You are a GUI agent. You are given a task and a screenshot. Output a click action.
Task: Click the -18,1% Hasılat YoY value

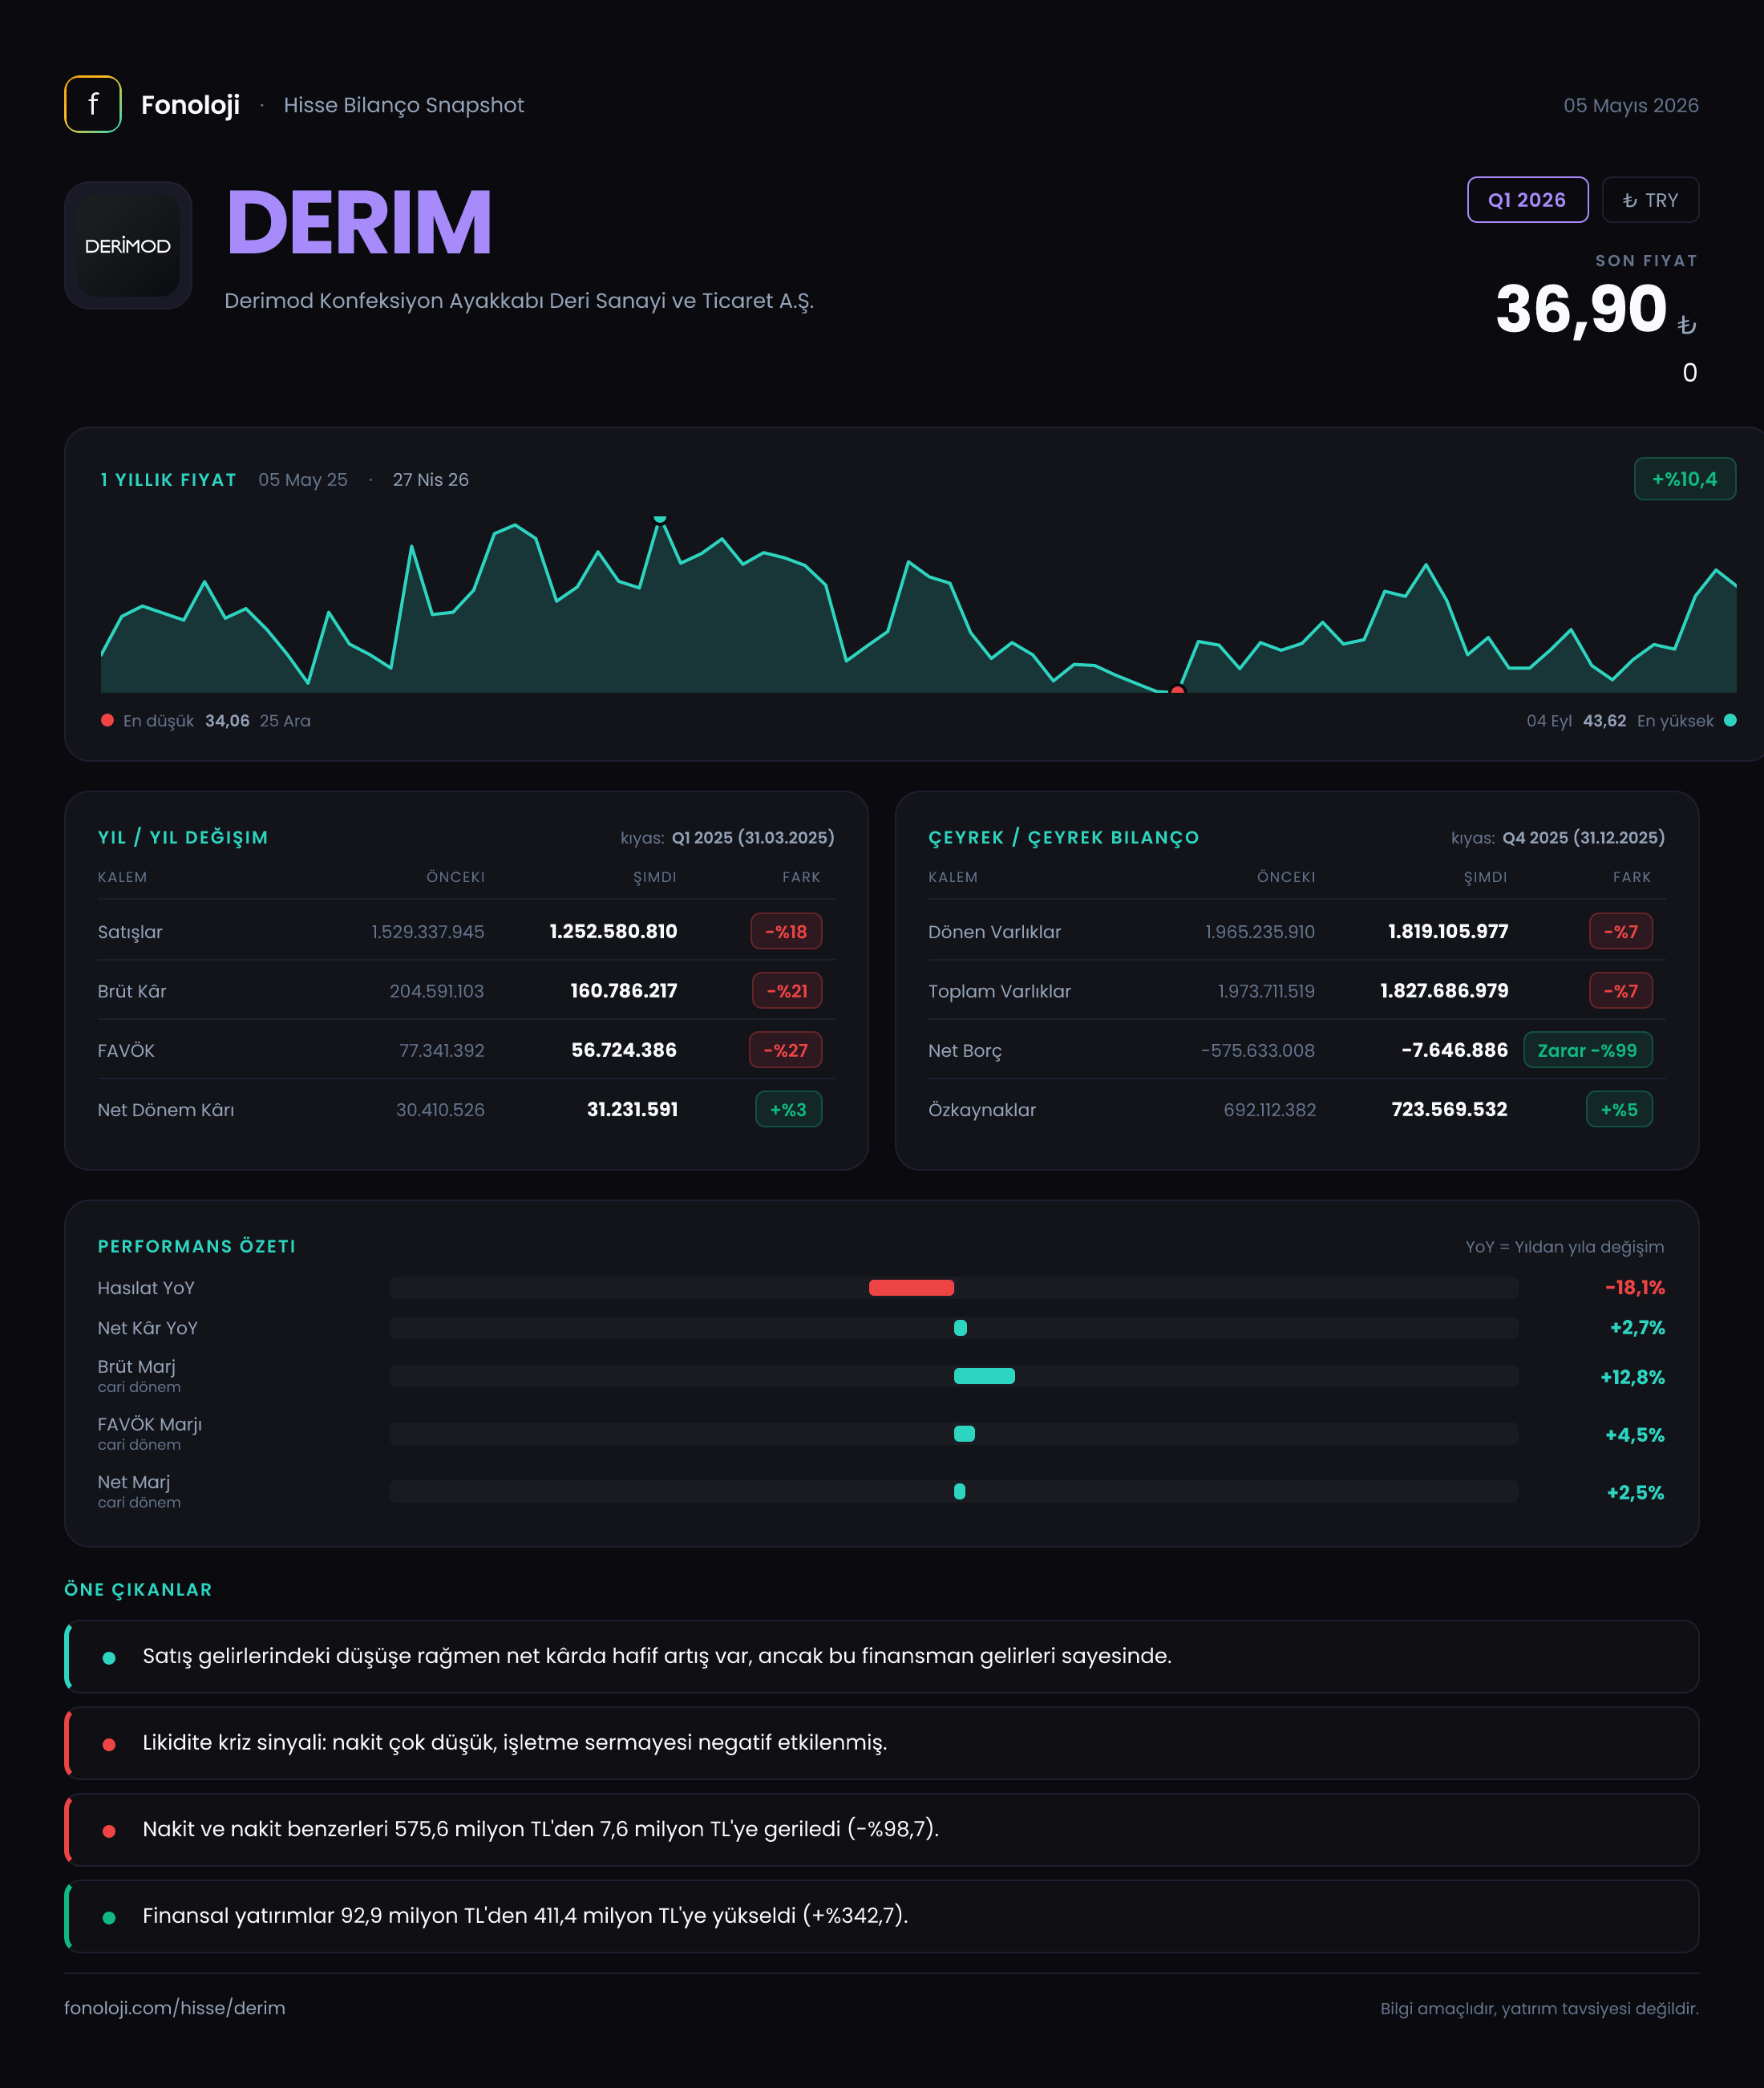(x=1635, y=1288)
